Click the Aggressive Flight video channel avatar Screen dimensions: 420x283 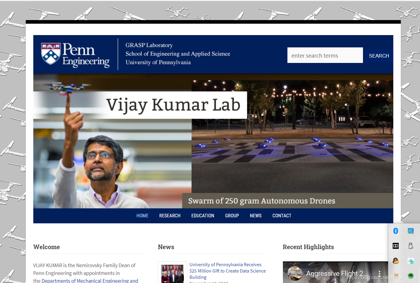click(x=295, y=273)
